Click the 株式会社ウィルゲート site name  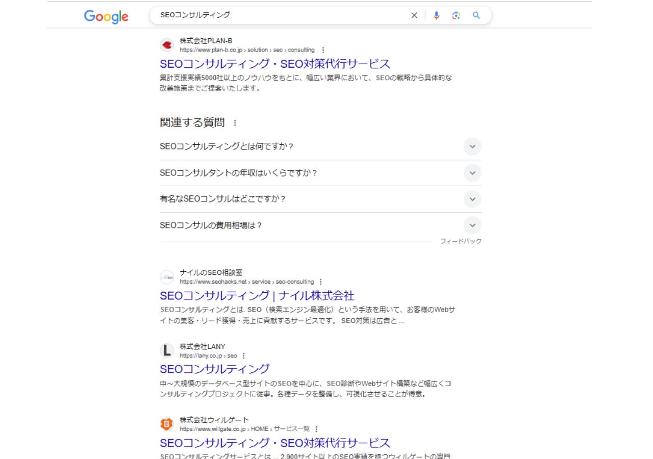point(214,420)
